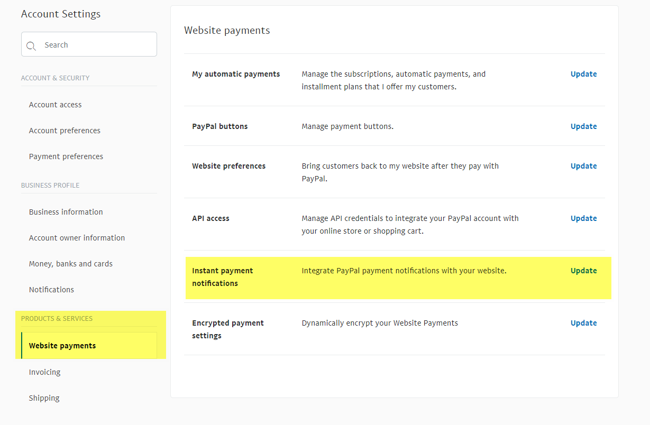Select Money, banks and cards
Image resolution: width=650 pixels, height=425 pixels.
click(x=71, y=264)
